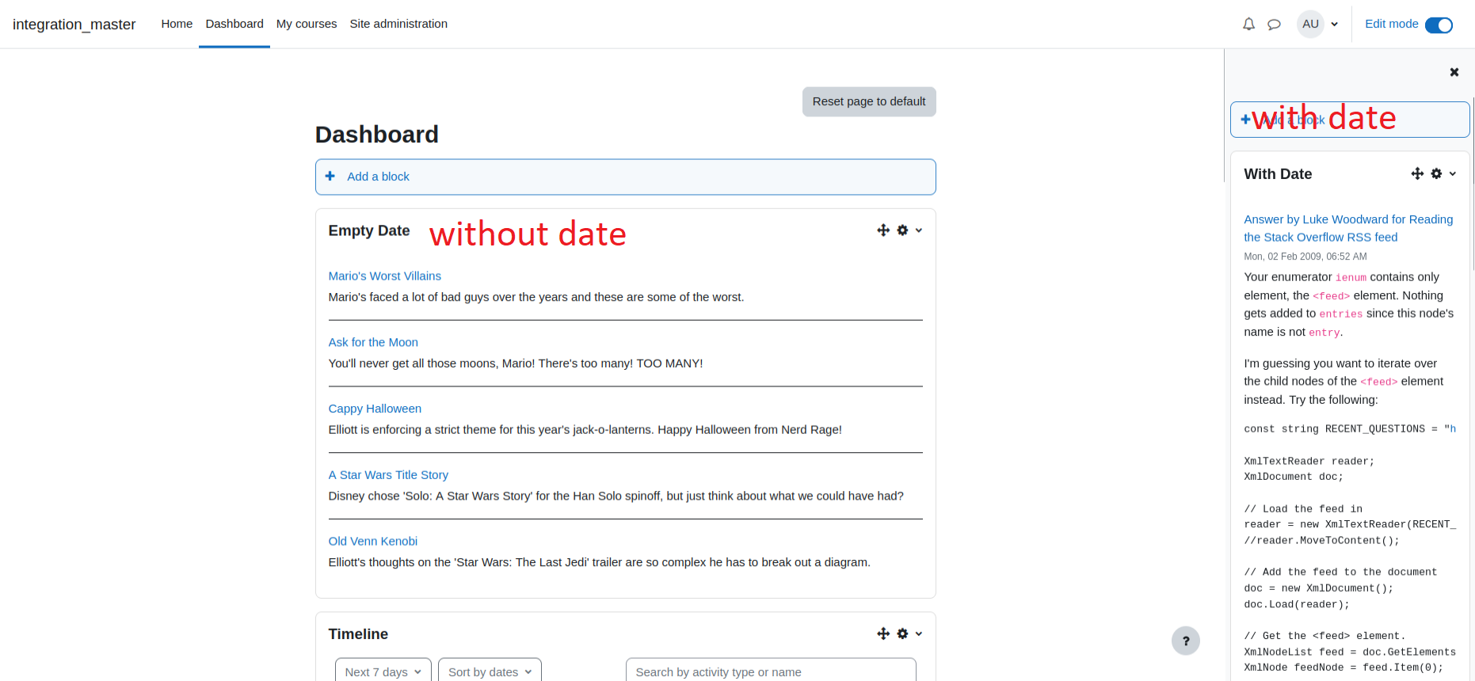Open Site administration navigation item
Viewport: 1475px width, 681px height.
click(398, 24)
